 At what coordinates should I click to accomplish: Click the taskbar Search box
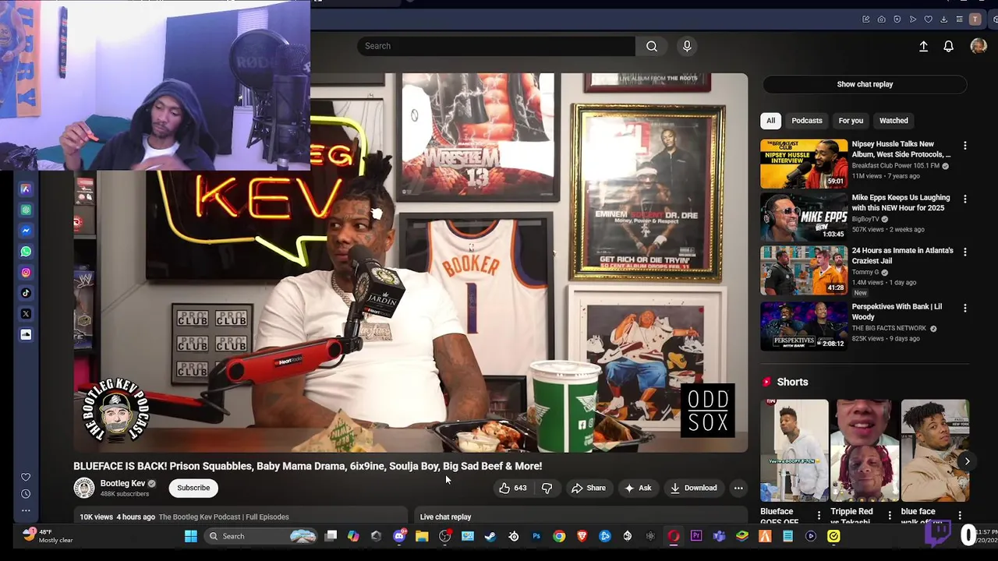(x=262, y=536)
